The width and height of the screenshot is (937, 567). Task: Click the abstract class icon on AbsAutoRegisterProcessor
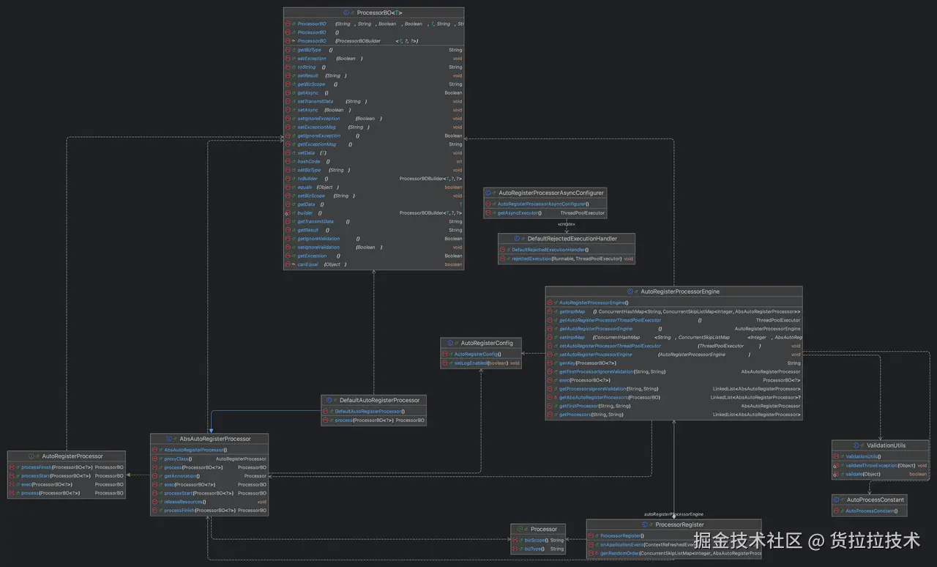[x=169, y=439]
